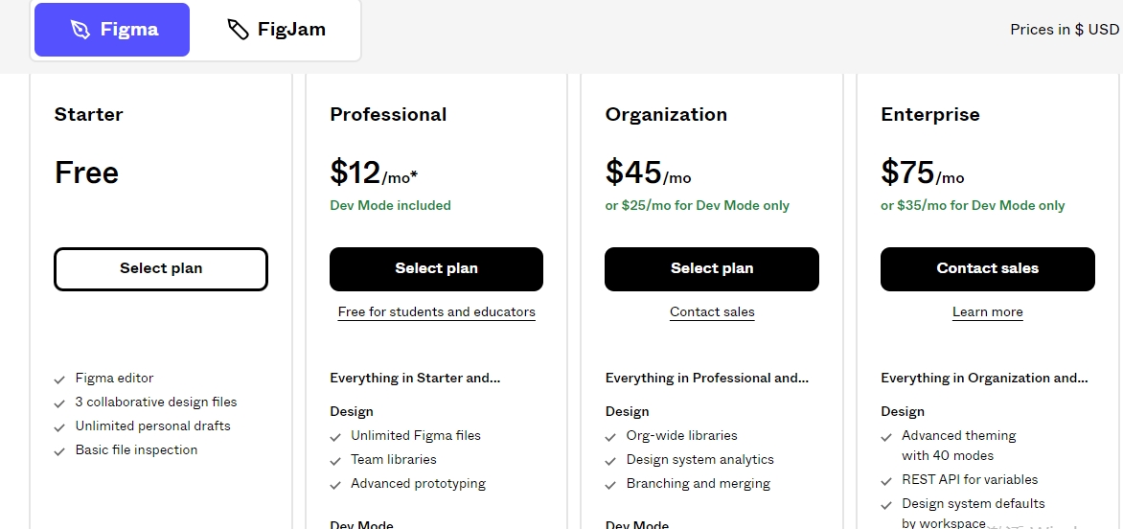Screen dimensions: 1123x529
Task: Choose the Organization Select plan button
Action: (x=712, y=269)
